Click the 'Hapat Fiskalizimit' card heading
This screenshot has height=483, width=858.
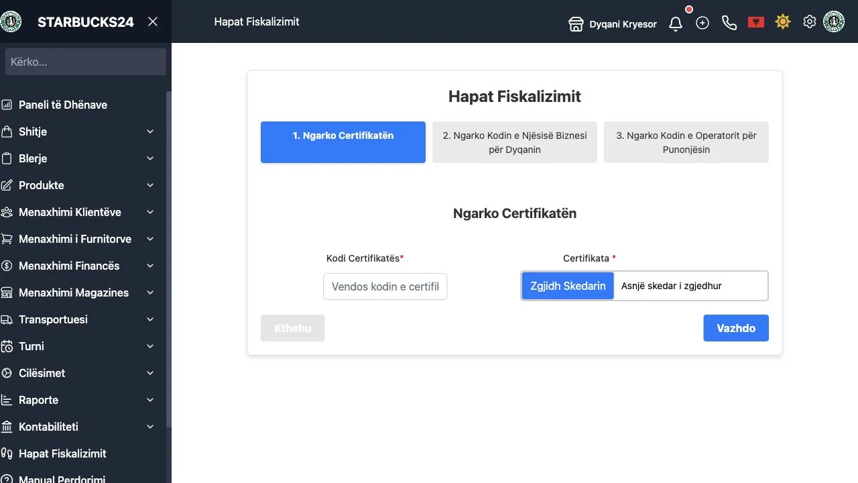click(x=515, y=97)
